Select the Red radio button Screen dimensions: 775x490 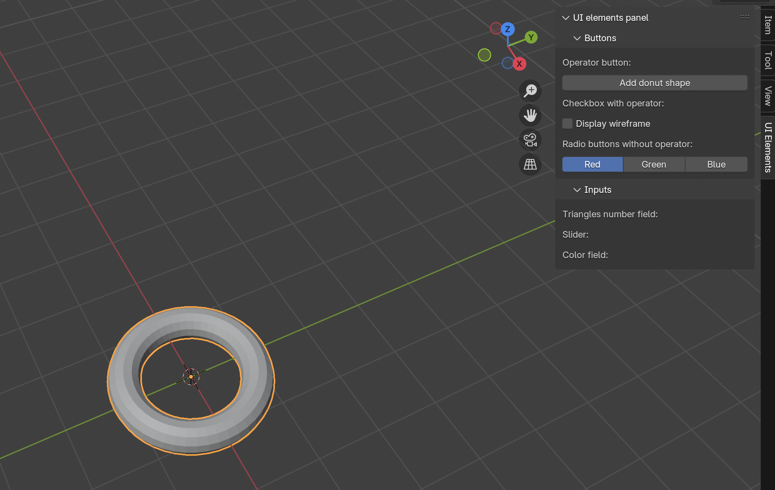592,164
